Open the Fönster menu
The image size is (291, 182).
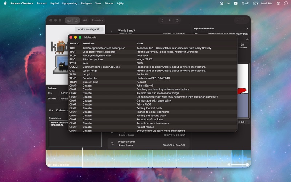(x=109, y=3)
